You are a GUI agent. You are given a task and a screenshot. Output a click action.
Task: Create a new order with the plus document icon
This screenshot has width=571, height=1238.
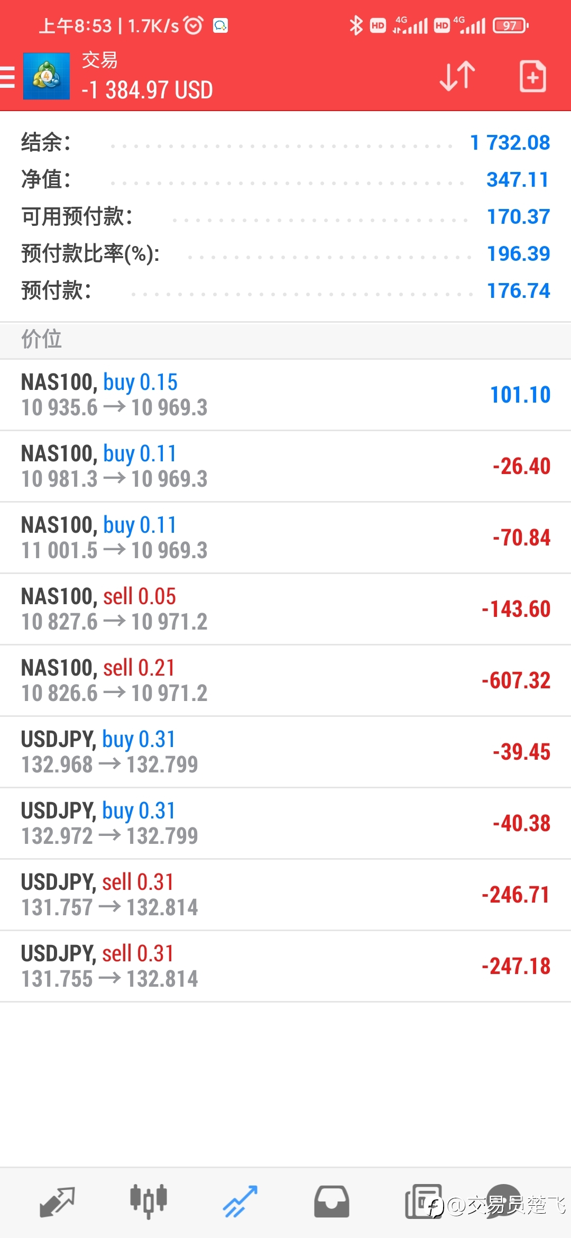(x=532, y=76)
